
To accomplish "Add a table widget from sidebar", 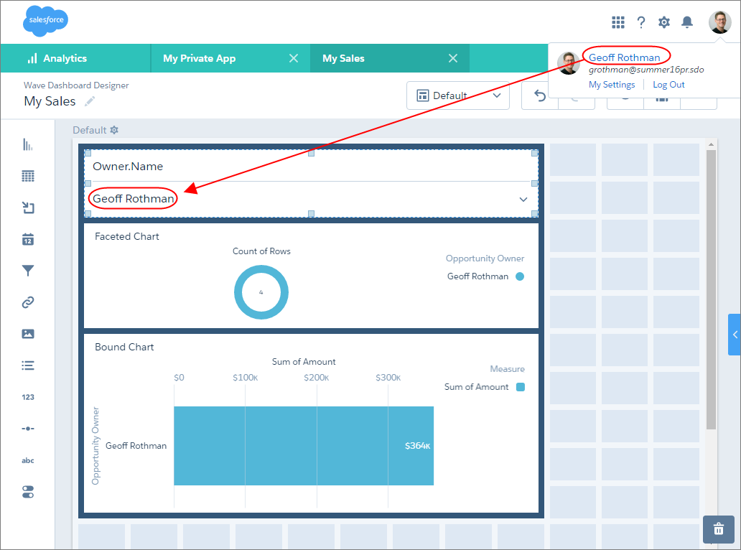I will pos(28,176).
